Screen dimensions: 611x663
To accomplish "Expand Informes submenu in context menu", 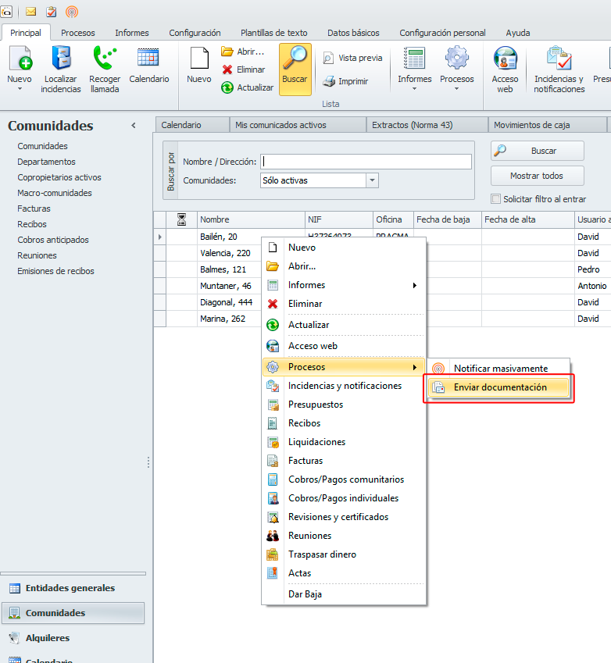I will pos(344,285).
